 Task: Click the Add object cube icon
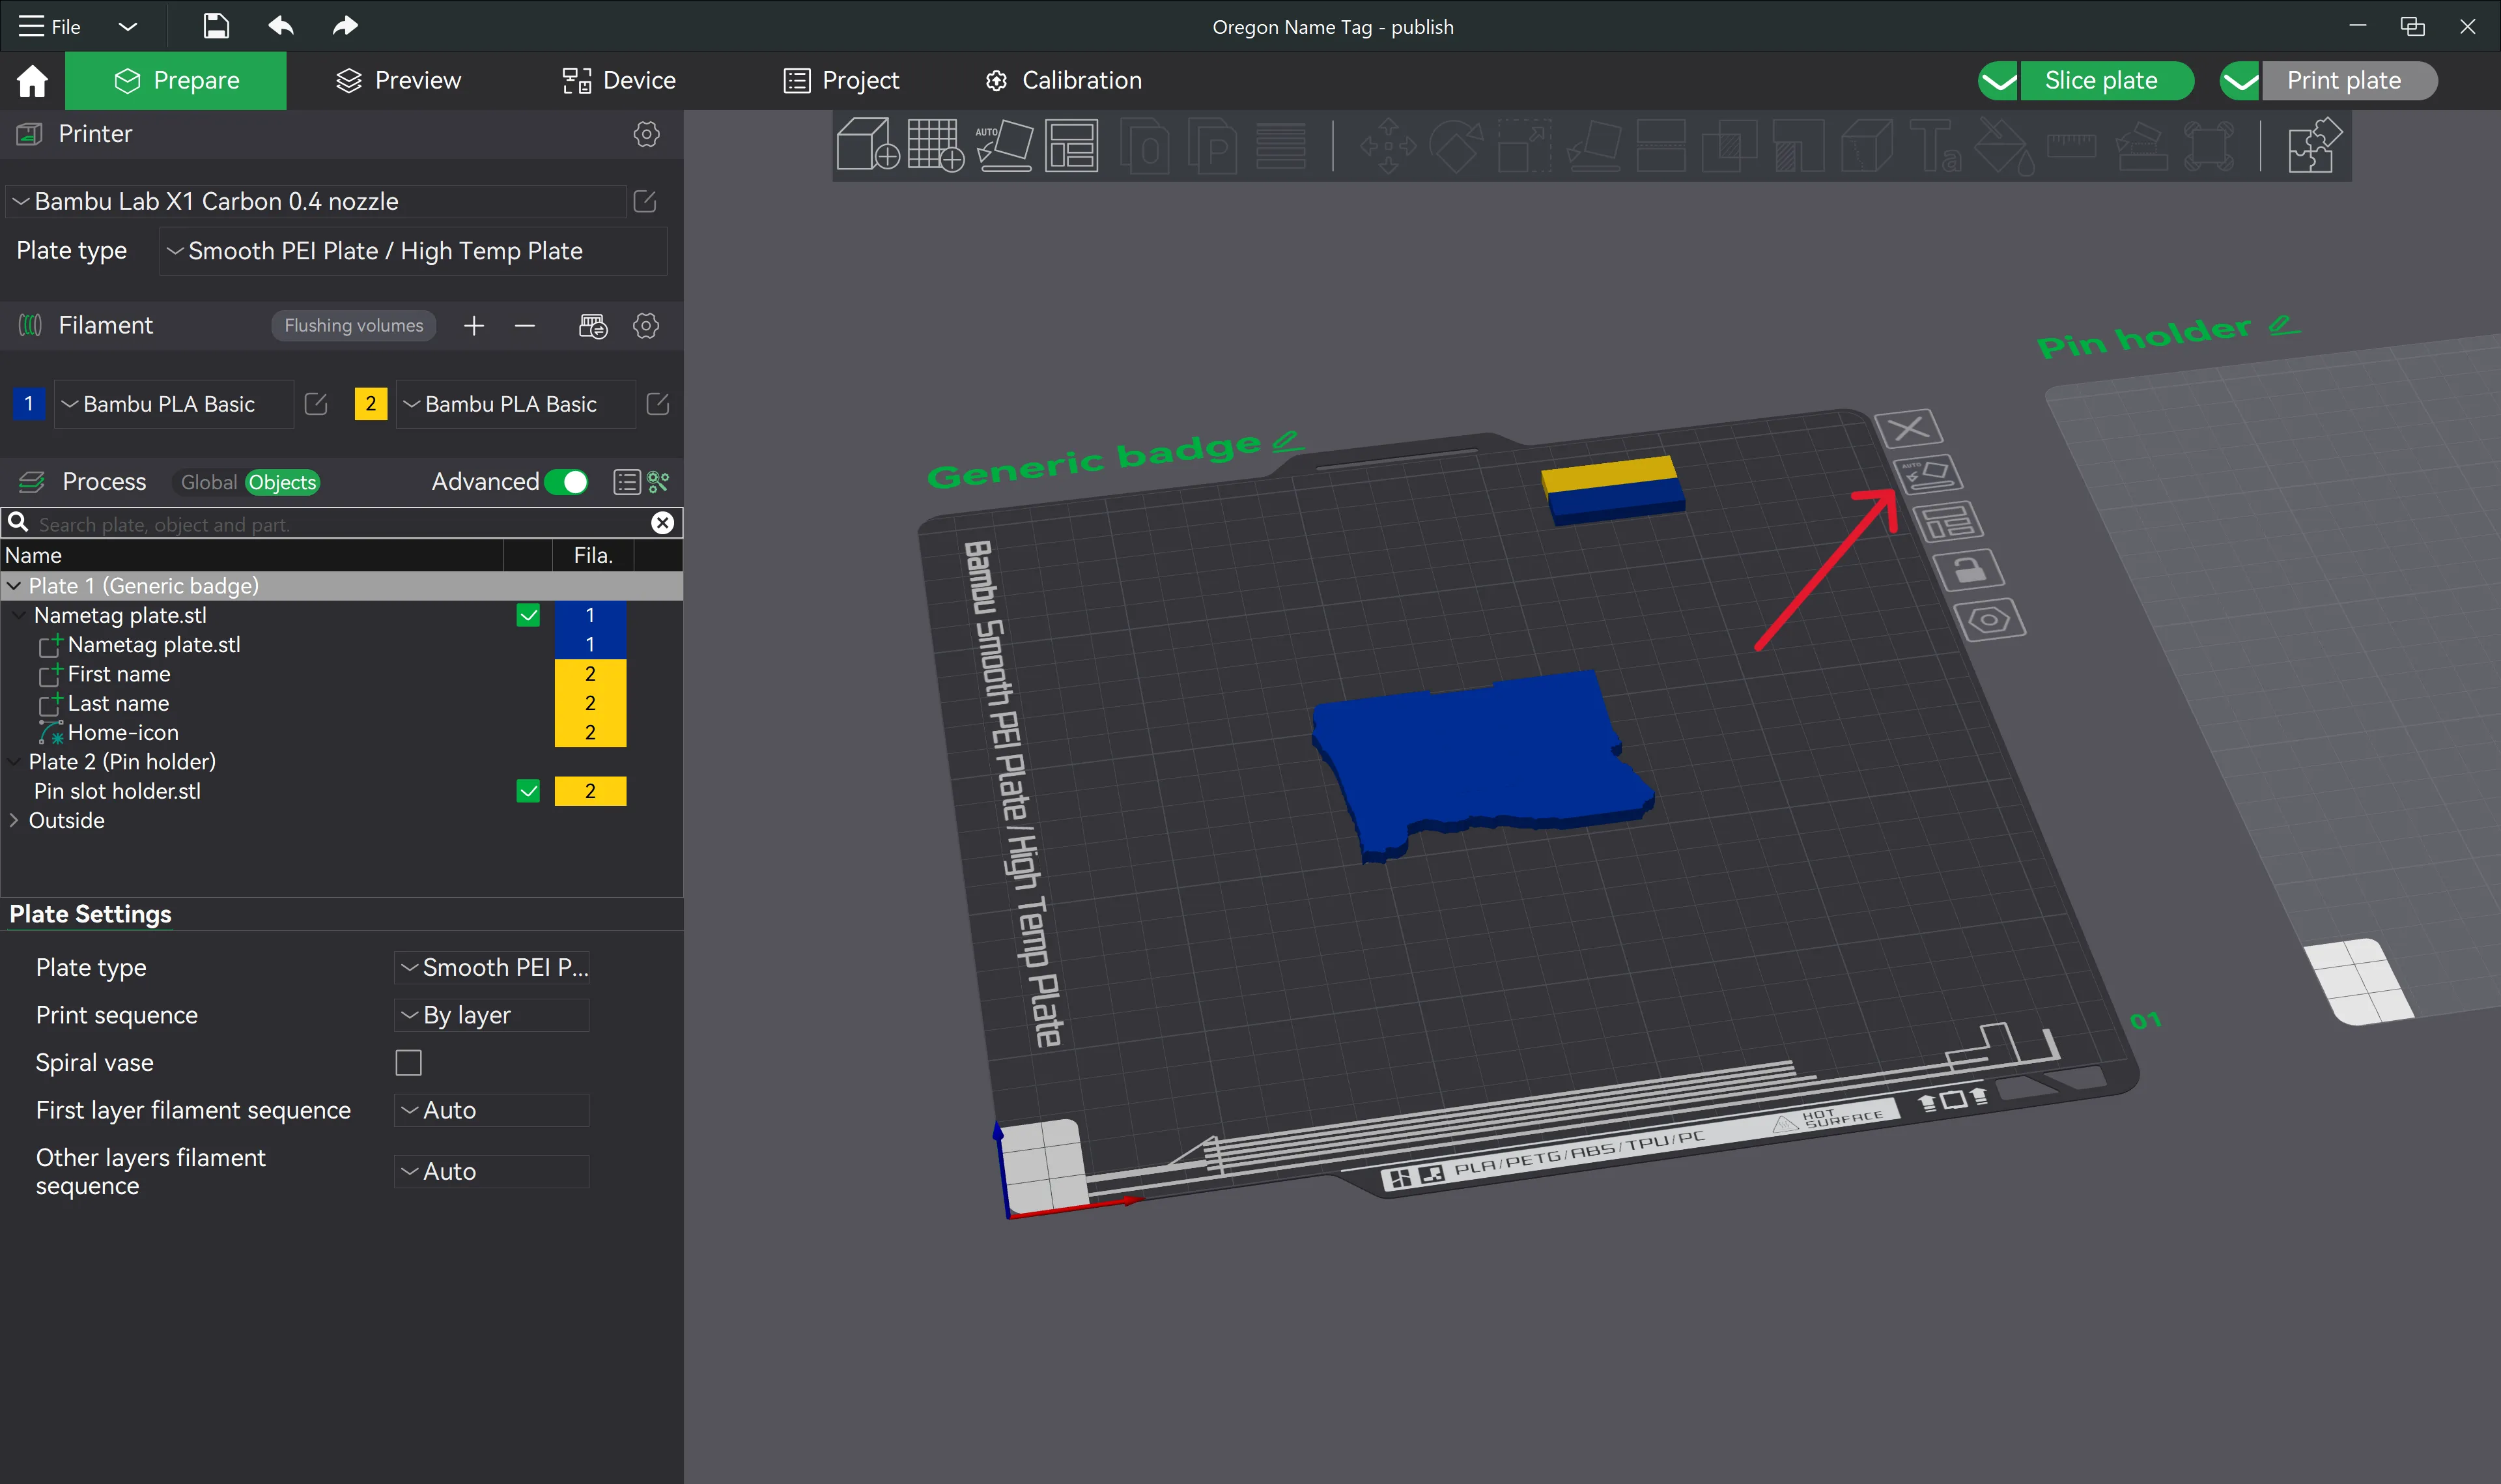(867, 145)
